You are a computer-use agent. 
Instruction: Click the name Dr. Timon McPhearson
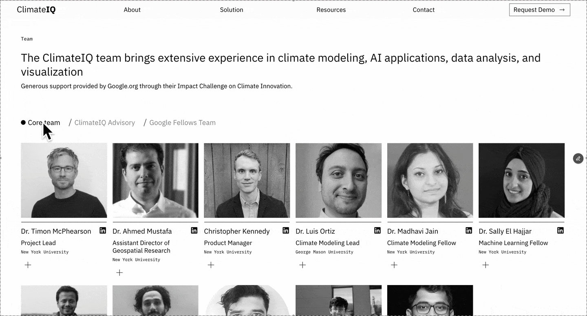tap(56, 231)
